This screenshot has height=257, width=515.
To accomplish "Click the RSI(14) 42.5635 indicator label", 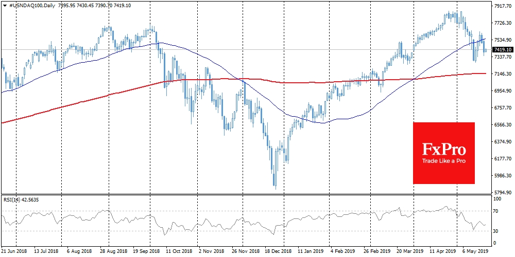I will (21, 199).
